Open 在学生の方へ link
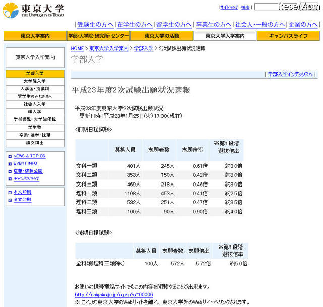The image size is (323, 307). click(135, 25)
